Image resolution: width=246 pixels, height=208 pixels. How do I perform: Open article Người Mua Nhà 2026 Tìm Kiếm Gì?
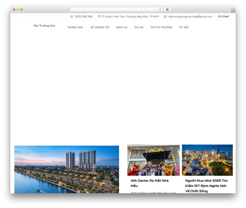[207, 186]
